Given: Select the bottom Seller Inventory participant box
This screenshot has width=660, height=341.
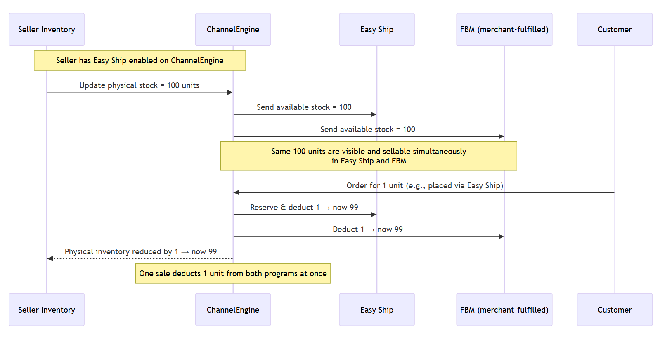Looking at the screenshot, I should click(47, 310).
